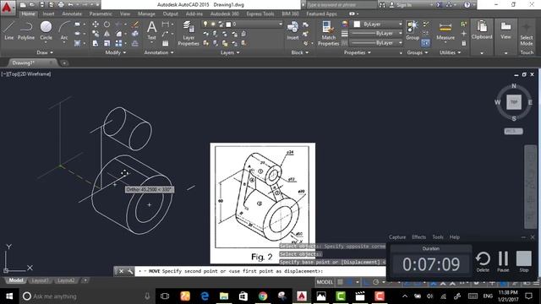Select the Explode tool
Viewport: 541px width, 304px height.
click(135, 34)
